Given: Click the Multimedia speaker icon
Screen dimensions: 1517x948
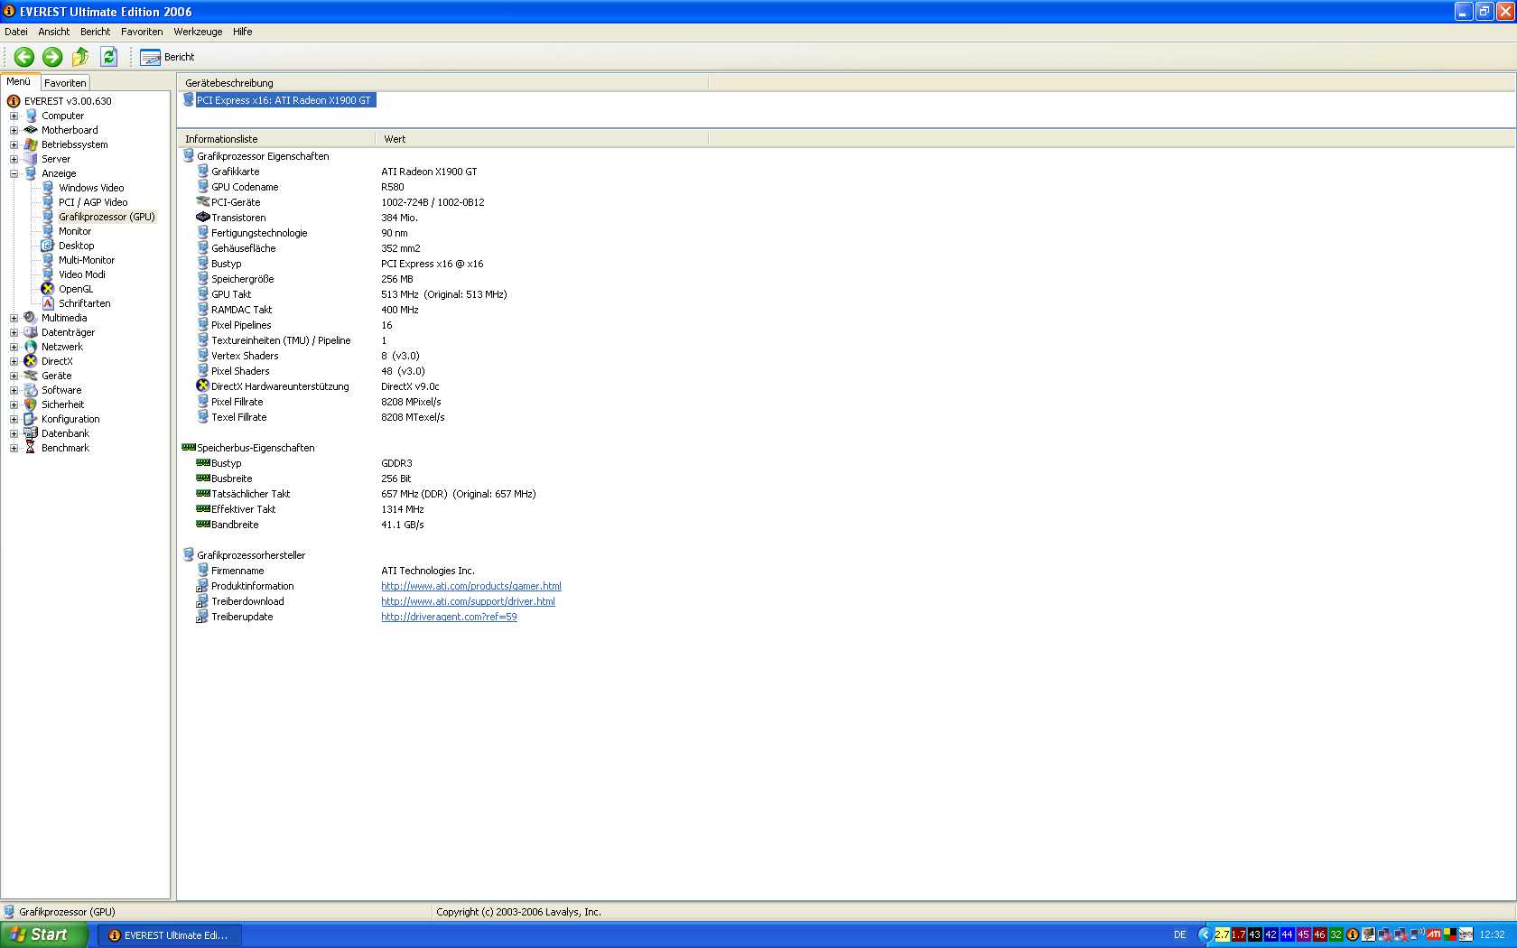Looking at the screenshot, I should [30, 318].
